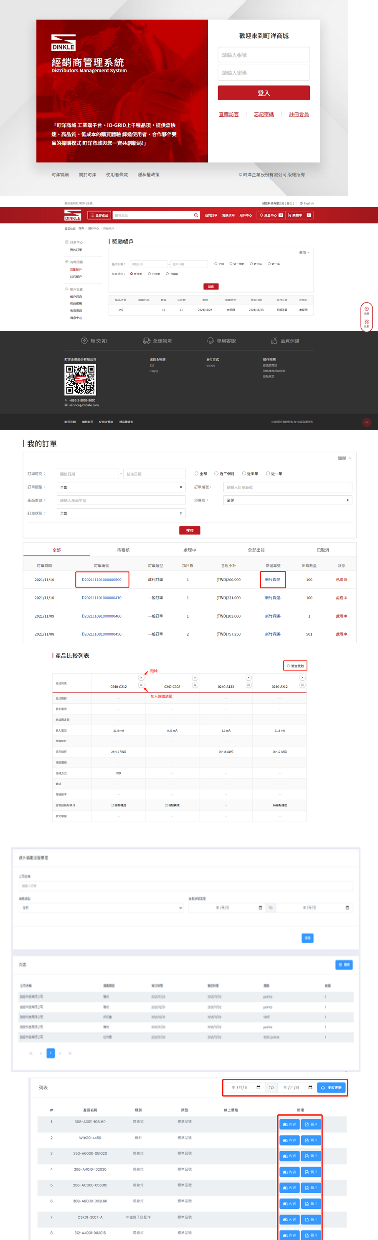The width and height of the screenshot is (378, 1240).
Task: Open calendar picker of list end date
Action: pyautogui.click(x=310, y=1087)
